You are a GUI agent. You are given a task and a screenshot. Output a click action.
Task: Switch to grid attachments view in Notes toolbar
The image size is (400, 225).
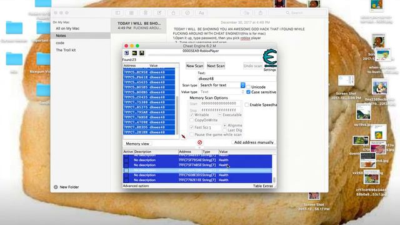pyautogui.click(x=131, y=12)
